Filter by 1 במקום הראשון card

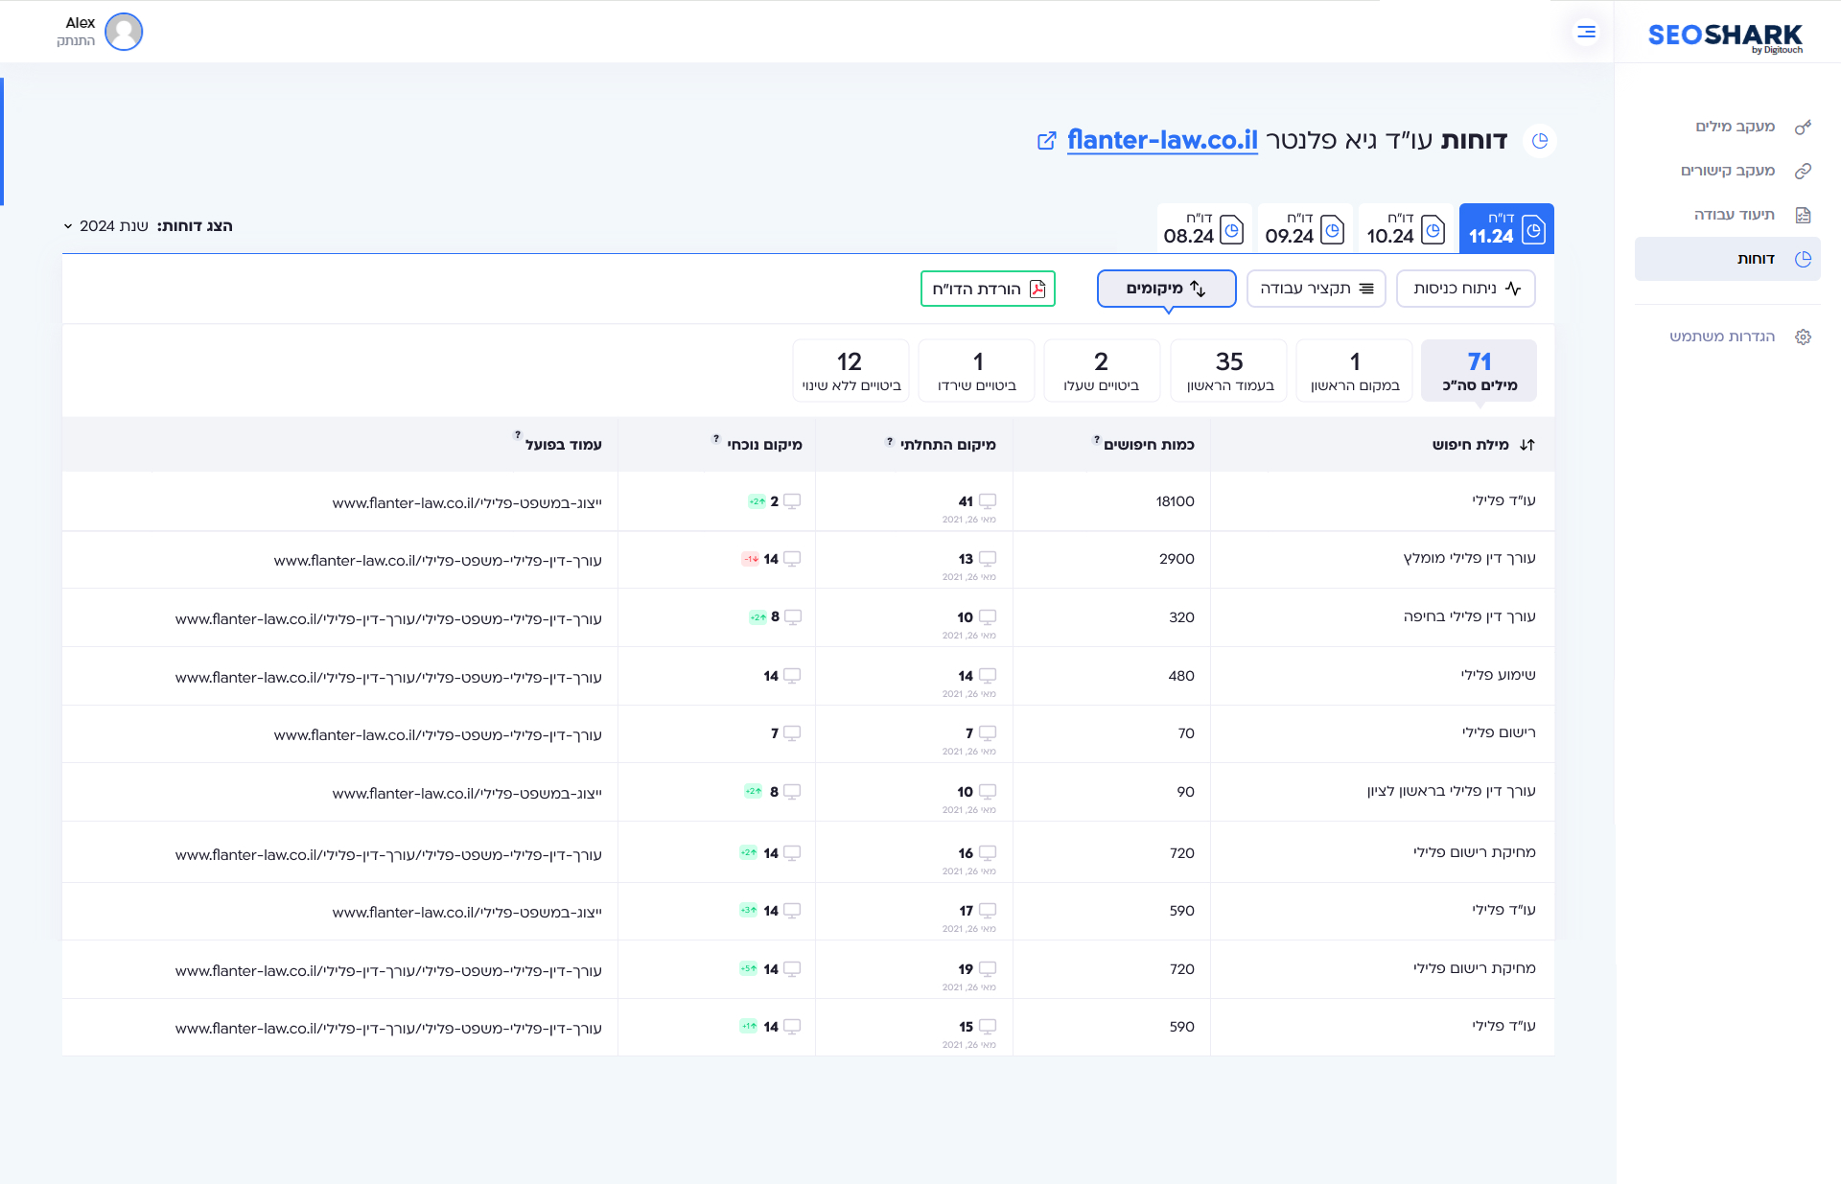tap(1355, 370)
